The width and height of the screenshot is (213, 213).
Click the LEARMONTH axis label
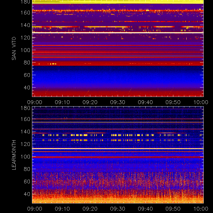(x=14, y=155)
